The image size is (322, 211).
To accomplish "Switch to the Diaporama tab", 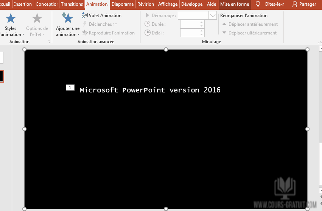I will 123,4.
